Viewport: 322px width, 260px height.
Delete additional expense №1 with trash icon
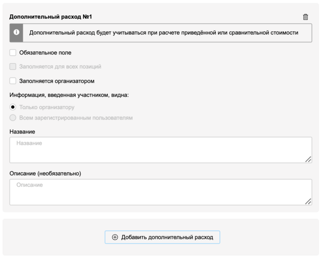tap(305, 17)
